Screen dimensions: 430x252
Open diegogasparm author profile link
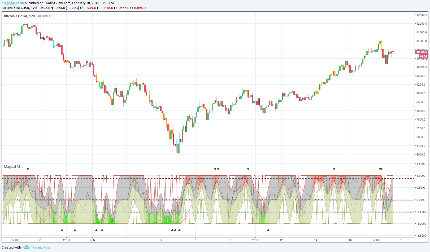point(13,3)
